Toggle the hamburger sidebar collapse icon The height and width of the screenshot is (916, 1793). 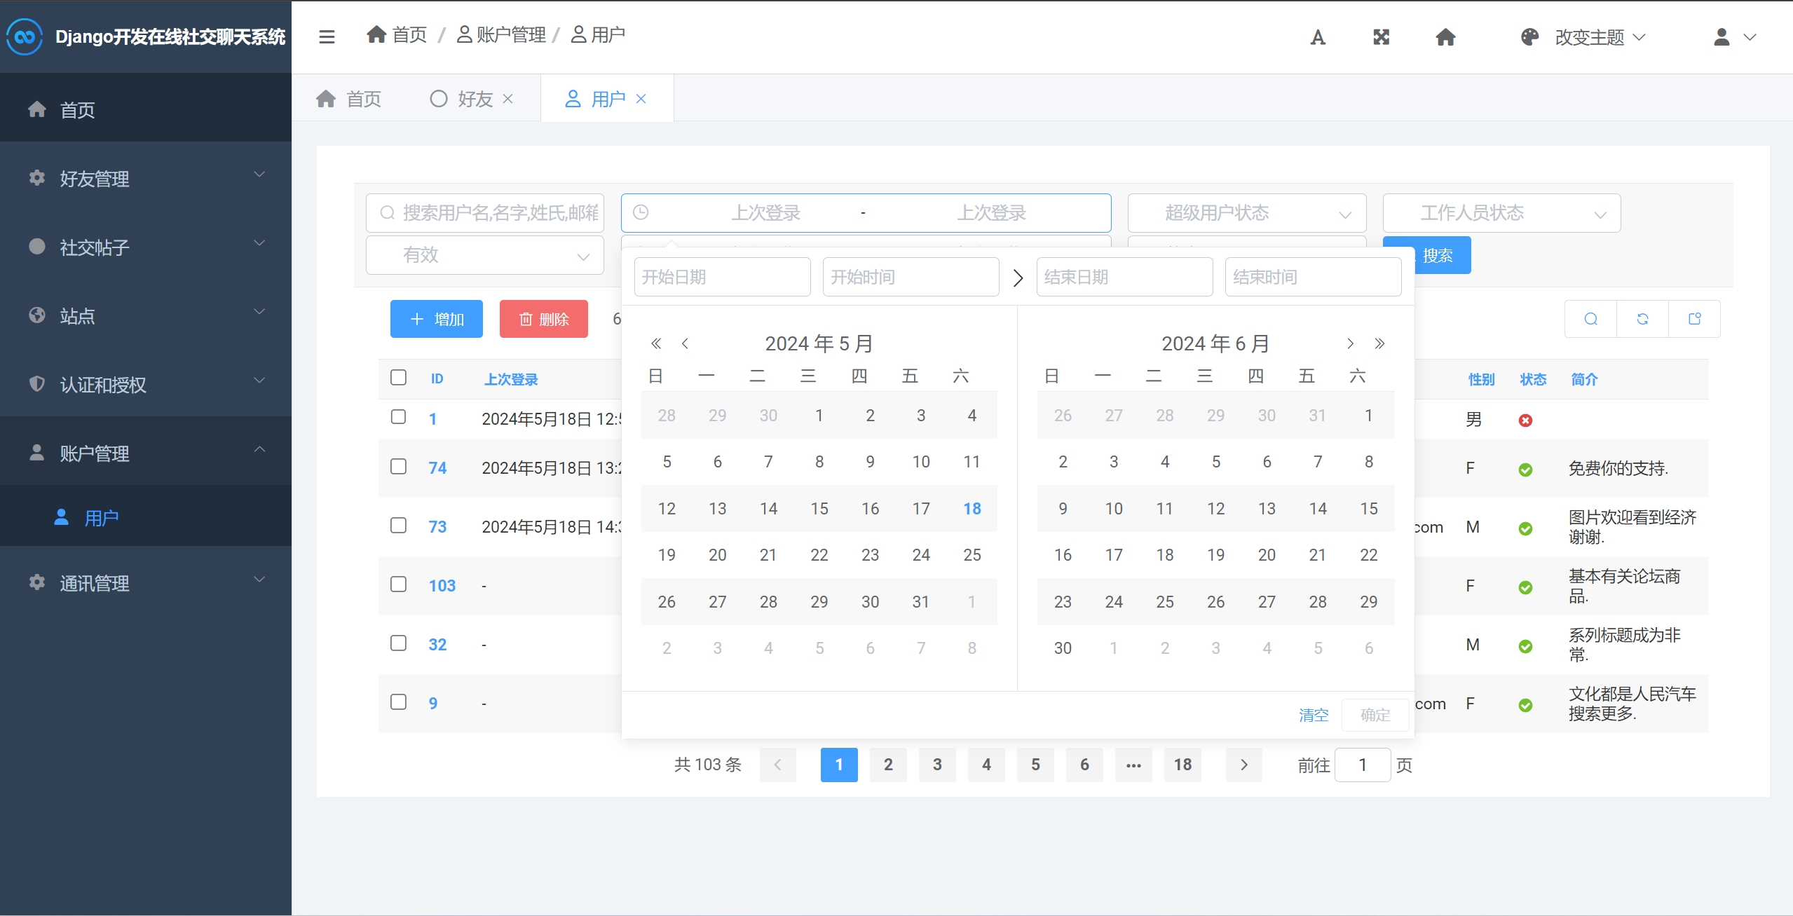[x=327, y=36]
